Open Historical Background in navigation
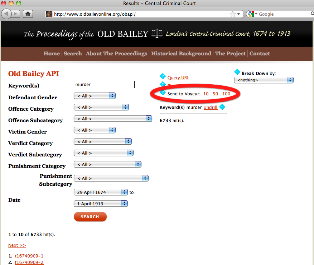Image resolution: width=314 pixels, height=265 pixels. (181, 54)
